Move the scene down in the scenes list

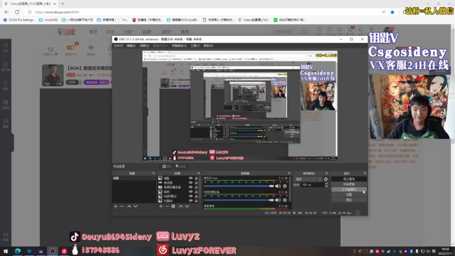[x=135, y=207]
